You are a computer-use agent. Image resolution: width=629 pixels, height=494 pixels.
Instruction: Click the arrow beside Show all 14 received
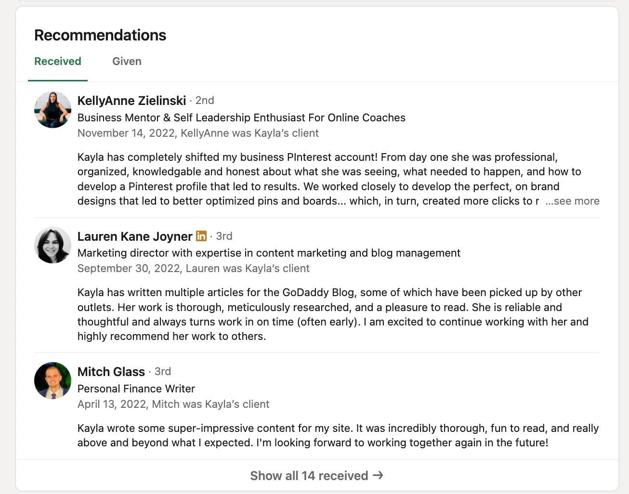pyautogui.click(x=379, y=475)
